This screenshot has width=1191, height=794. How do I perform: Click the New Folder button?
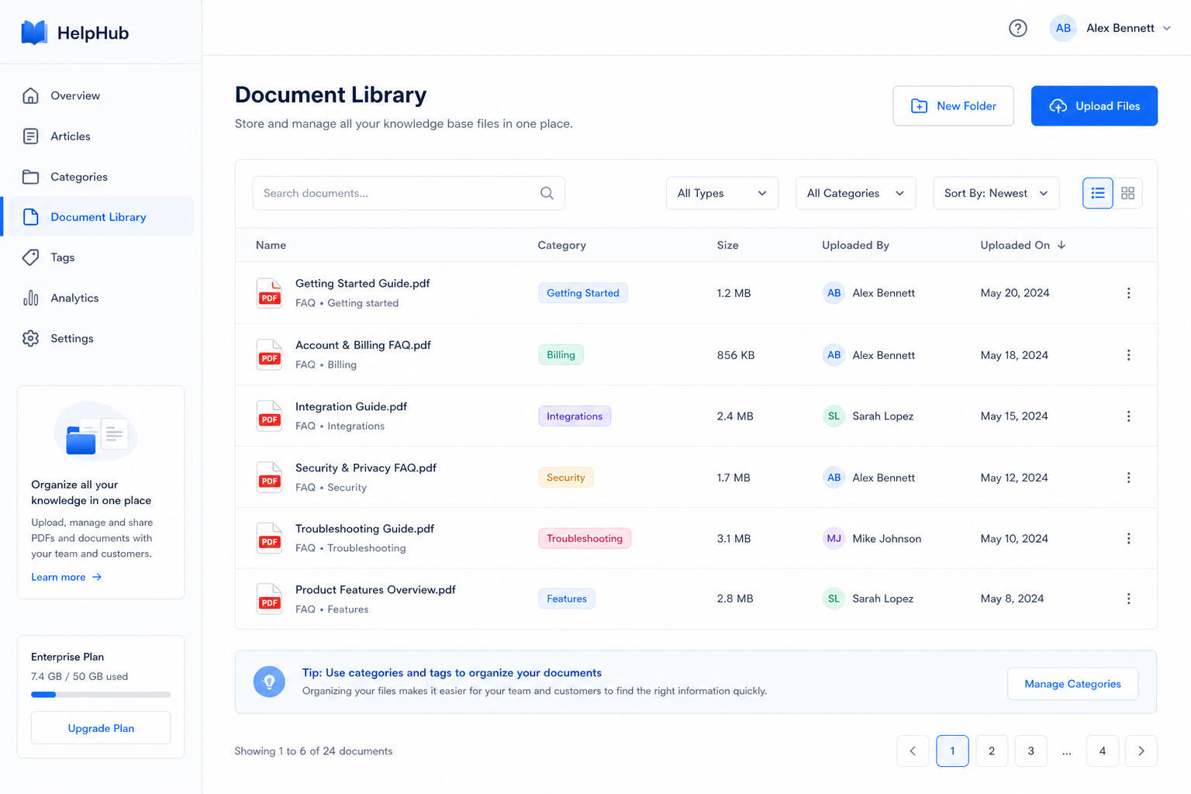coord(953,105)
